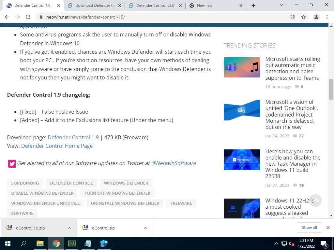Open Chrome three-dot menu
The height and width of the screenshot is (250, 334).
pyautogui.click(x=327, y=17)
